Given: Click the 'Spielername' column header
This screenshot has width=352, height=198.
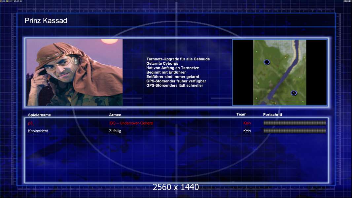Looking at the screenshot, I should coord(40,115).
